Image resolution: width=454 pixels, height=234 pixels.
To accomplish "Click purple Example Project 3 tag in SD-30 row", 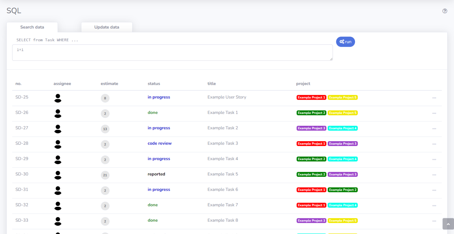I will tap(343, 174).
